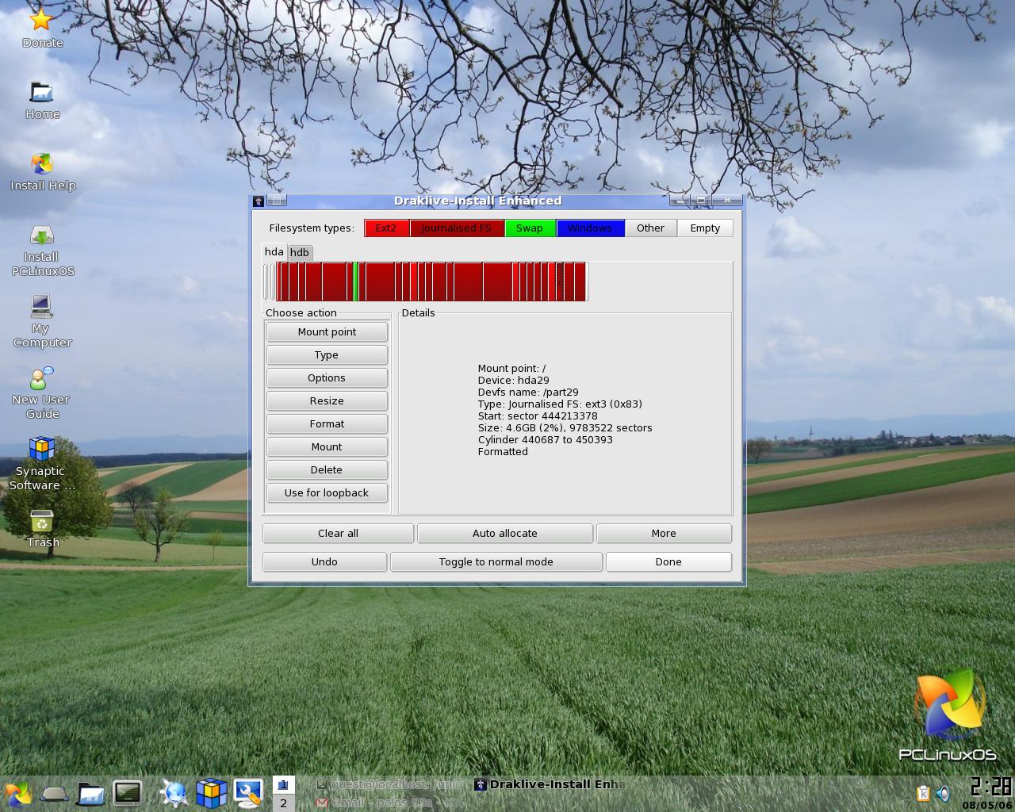This screenshot has width=1015, height=812.
Task: Open partition Options
Action: (327, 378)
